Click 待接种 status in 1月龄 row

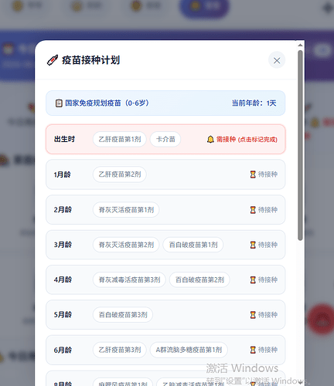(x=268, y=174)
